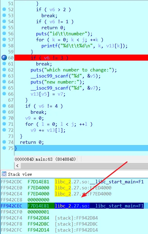This screenshot has height=234, width=148.
Task: Click variable v13 on line 66
Action: 35,94
